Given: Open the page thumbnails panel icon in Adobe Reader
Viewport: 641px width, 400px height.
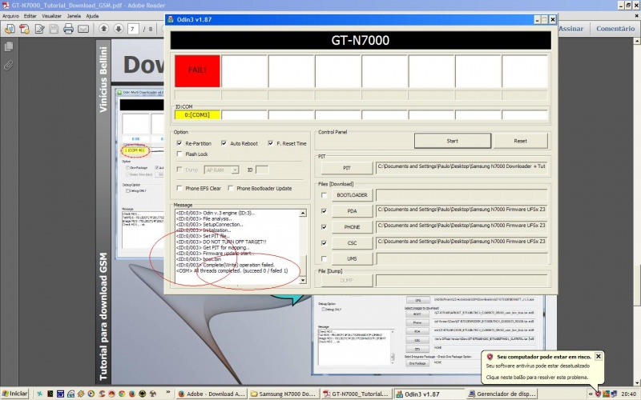Looking at the screenshot, I should click(x=9, y=47).
